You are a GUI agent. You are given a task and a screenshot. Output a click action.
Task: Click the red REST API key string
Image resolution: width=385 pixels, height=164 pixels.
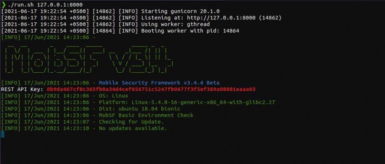(x=151, y=89)
